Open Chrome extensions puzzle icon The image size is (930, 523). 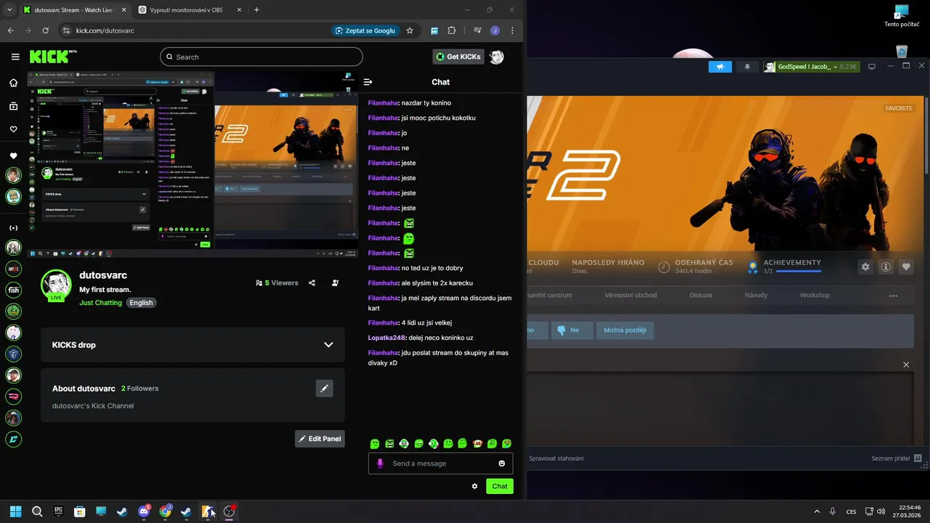[x=451, y=31]
